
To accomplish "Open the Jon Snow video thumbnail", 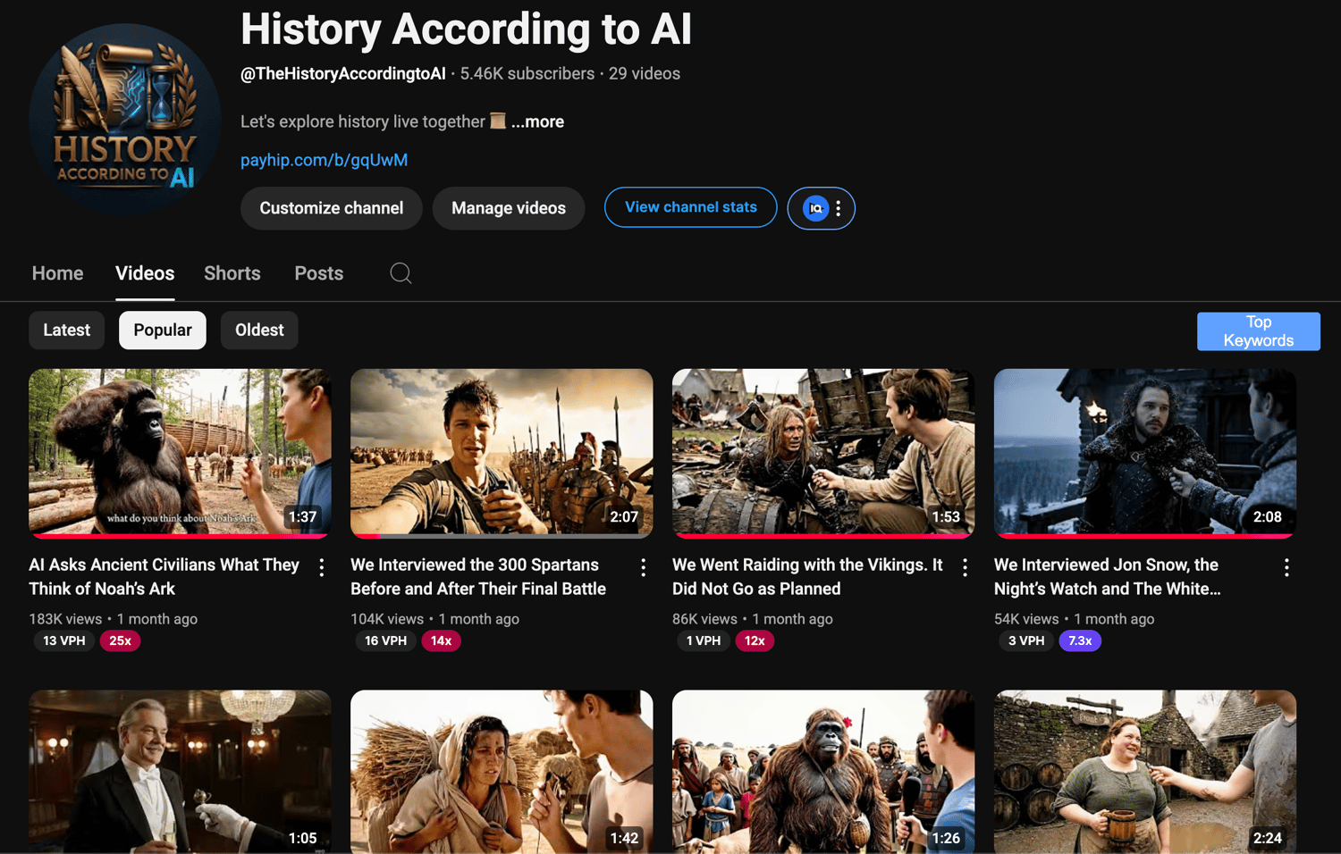I will (1145, 453).
